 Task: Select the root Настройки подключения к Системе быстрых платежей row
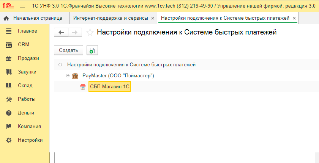pos(186,65)
